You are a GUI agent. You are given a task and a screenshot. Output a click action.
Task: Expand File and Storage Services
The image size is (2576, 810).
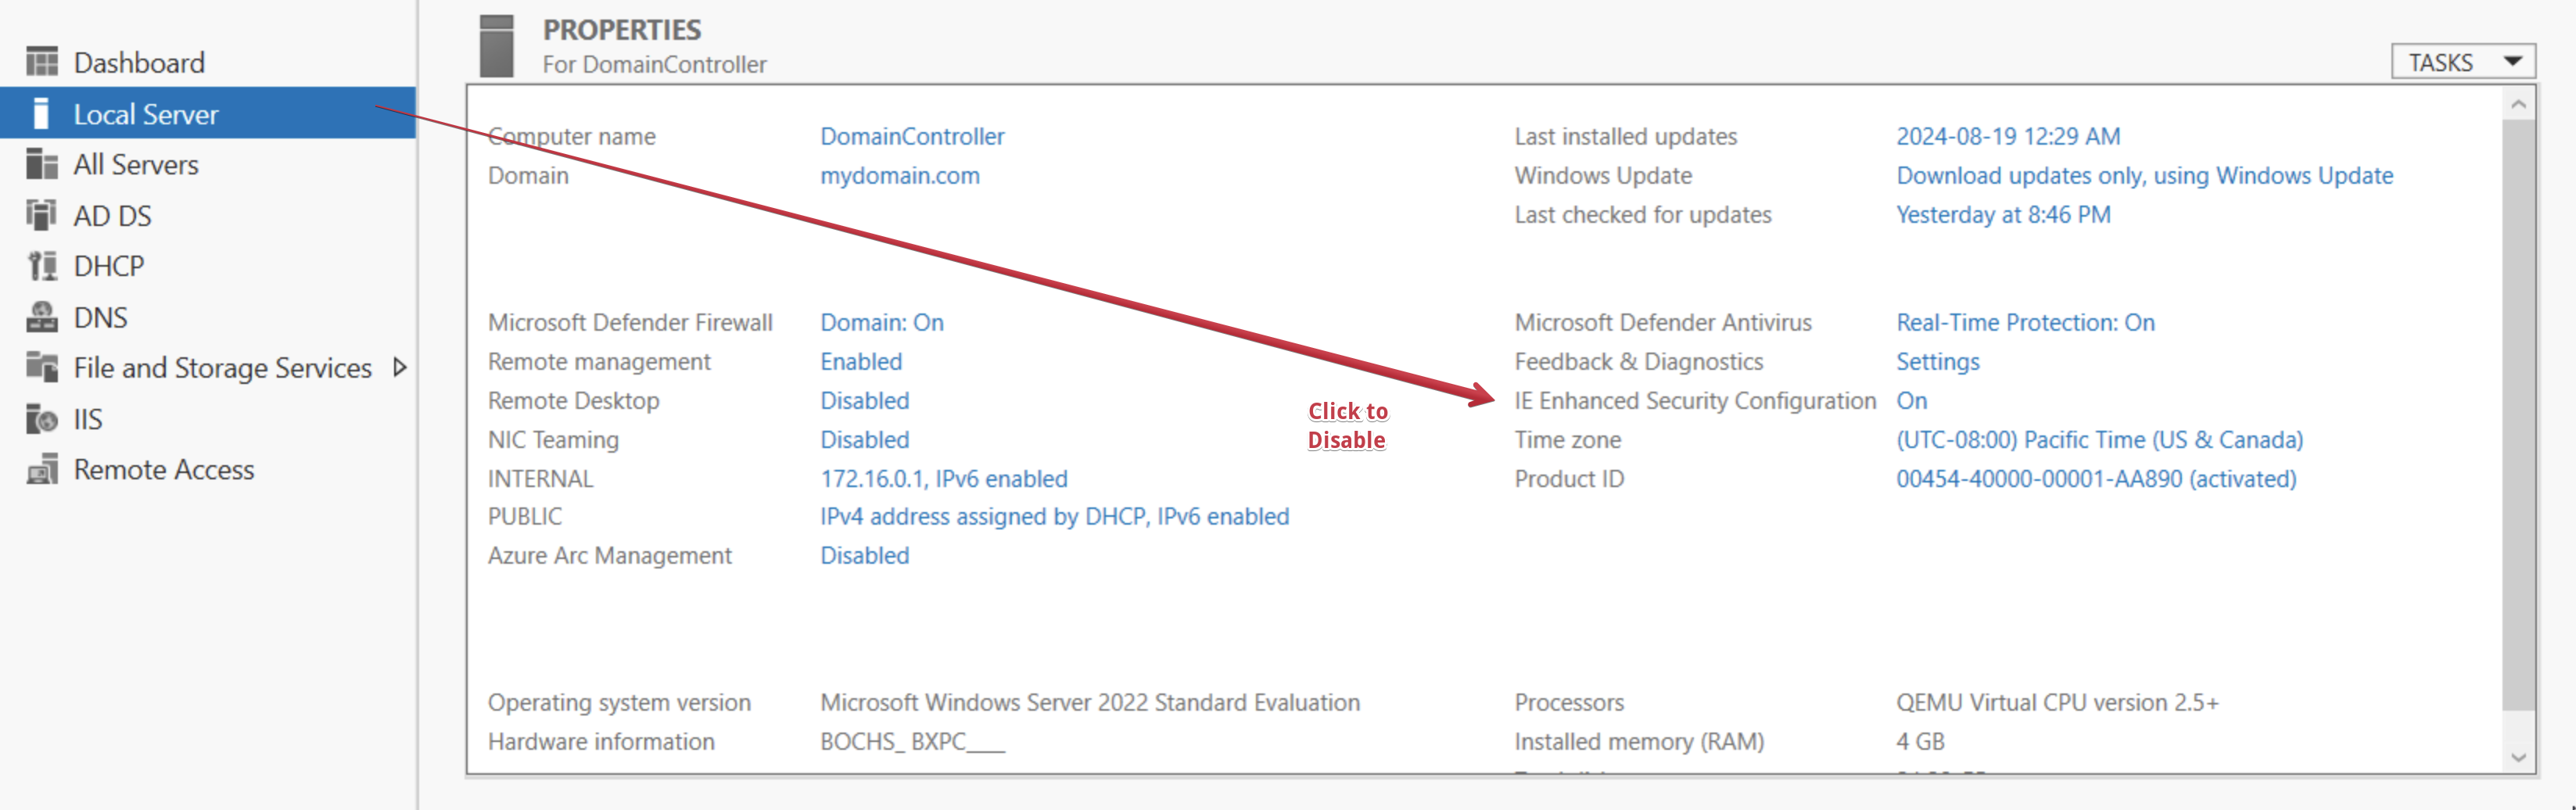click(400, 367)
